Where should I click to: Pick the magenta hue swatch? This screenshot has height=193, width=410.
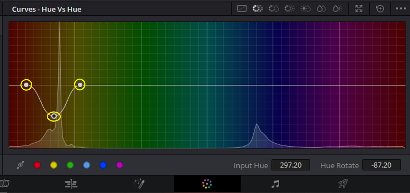coord(119,165)
